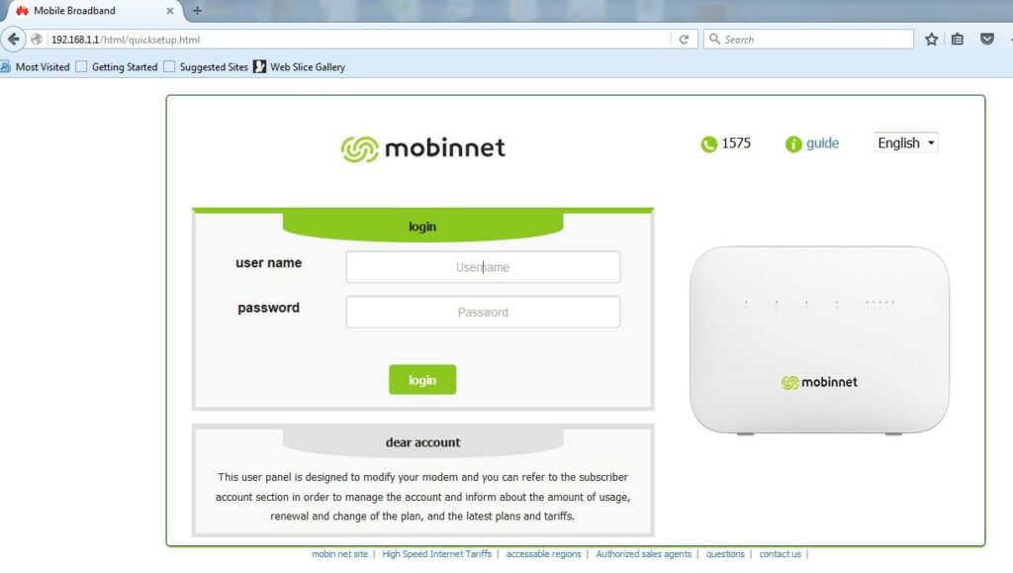The height and width of the screenshot is (573, 1013).
Task: Click the browser Search box
Action: click(808, 40)
